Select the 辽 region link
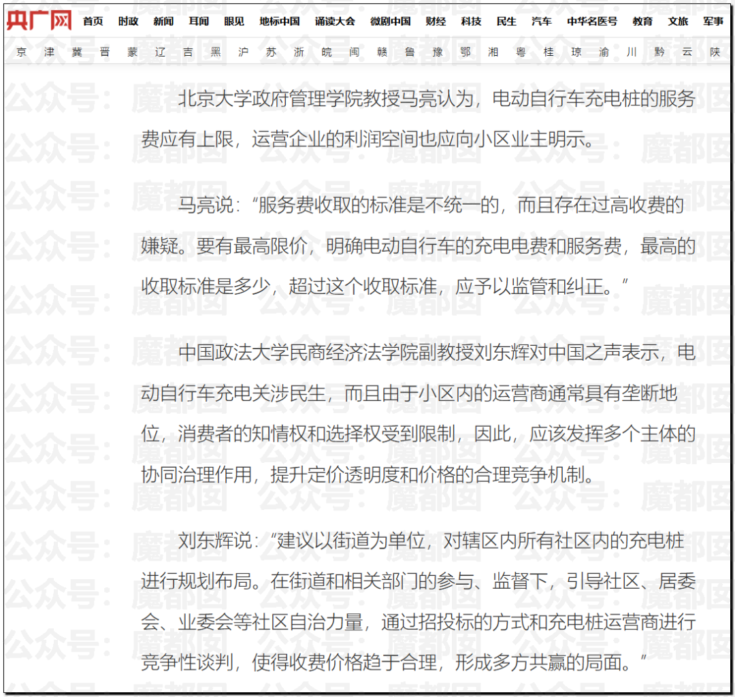 (x=161, y=52)
